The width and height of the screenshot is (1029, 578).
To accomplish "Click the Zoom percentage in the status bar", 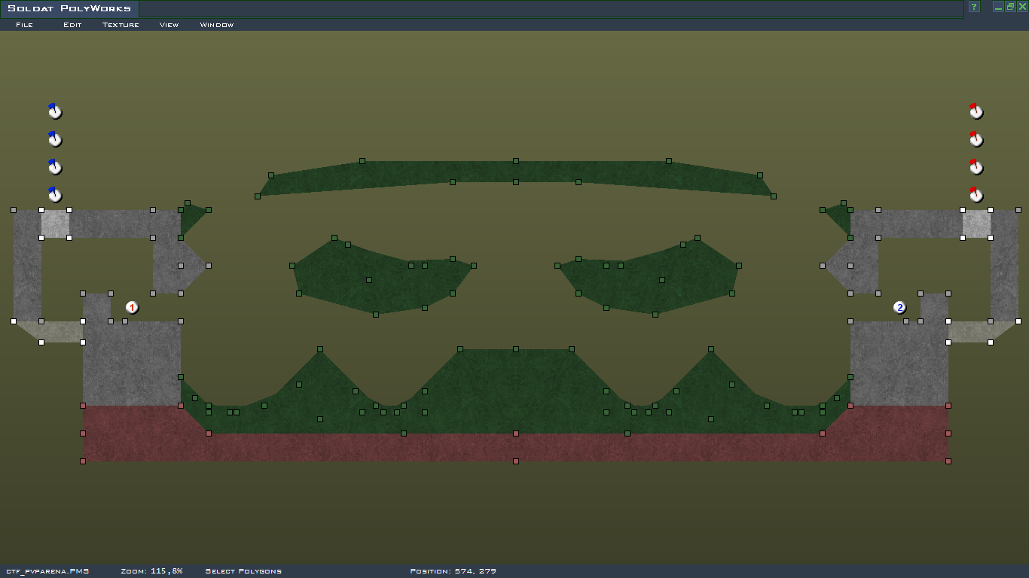I will point(151,571).
